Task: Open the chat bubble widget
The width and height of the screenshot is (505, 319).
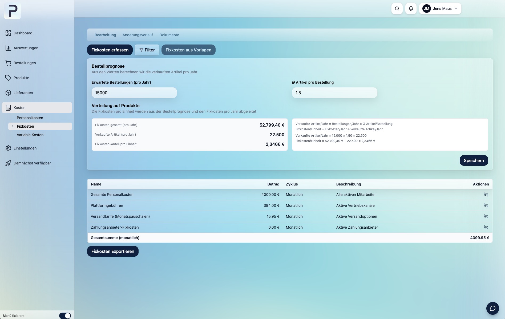Action: click(492, 308)
